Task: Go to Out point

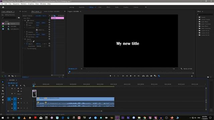Action: (138, 76)
